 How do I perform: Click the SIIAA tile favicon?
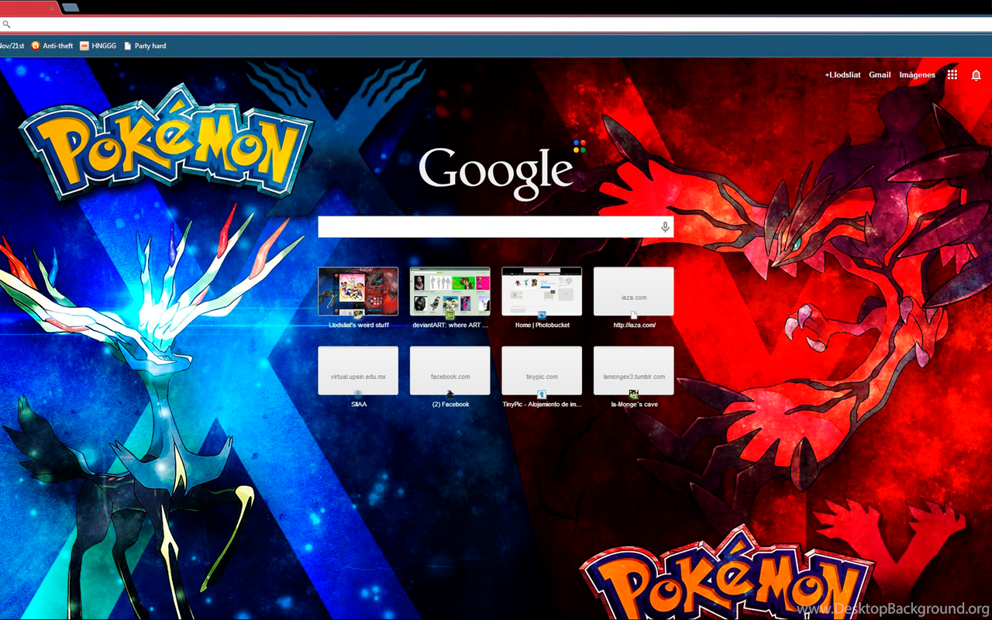[x=358, y=394]
